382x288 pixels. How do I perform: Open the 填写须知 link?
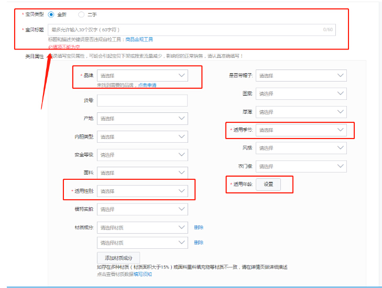[143, 274]
